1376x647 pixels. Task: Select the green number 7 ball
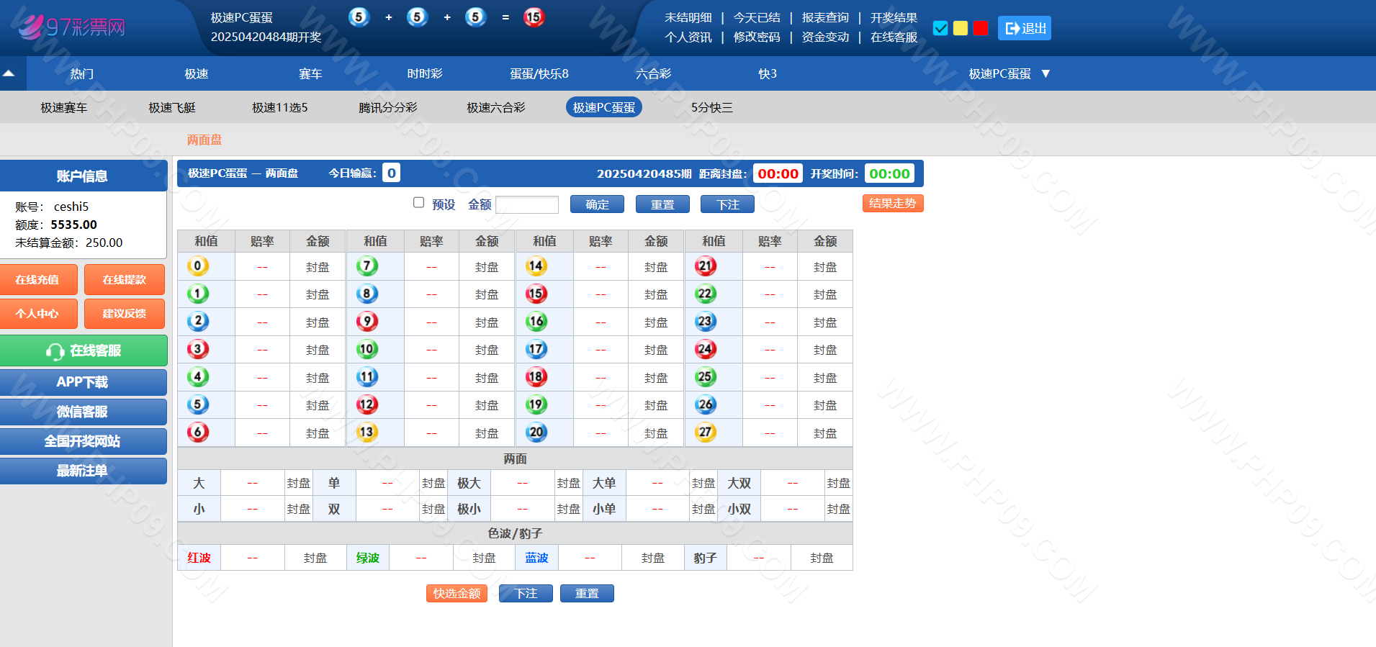tap(367, 266)
